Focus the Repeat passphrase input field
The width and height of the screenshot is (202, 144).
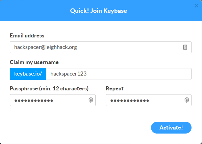pyautogui.click(x=149, y=100)
